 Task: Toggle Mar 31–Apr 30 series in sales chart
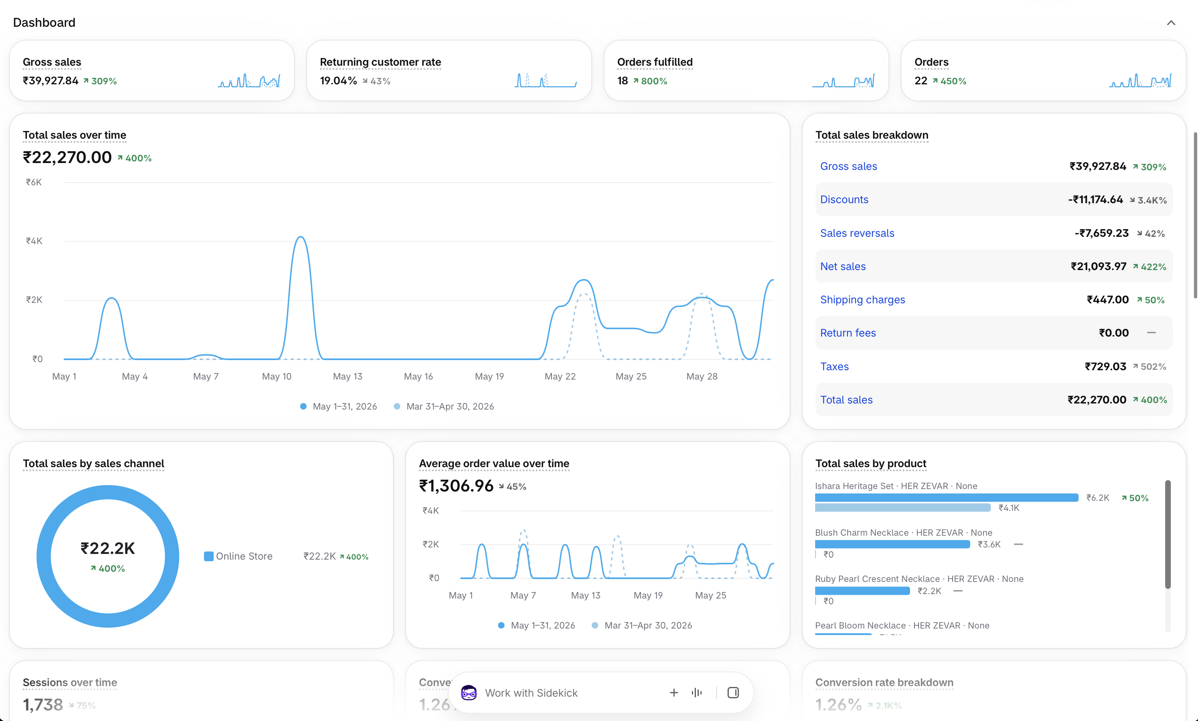[x=444, y=406]
